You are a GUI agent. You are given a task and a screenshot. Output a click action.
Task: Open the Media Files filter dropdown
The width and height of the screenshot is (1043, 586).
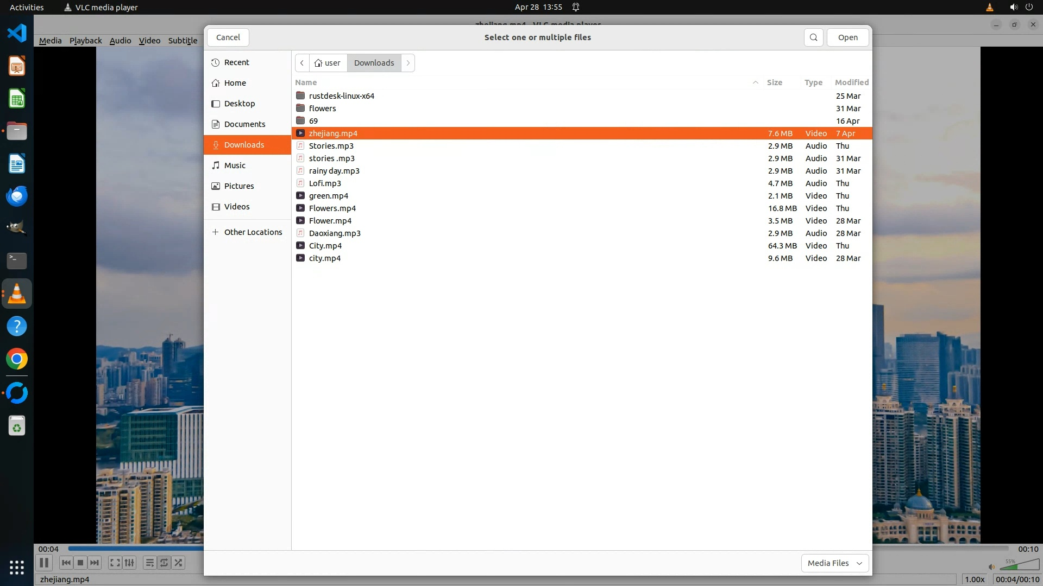(x=834, y=563)
